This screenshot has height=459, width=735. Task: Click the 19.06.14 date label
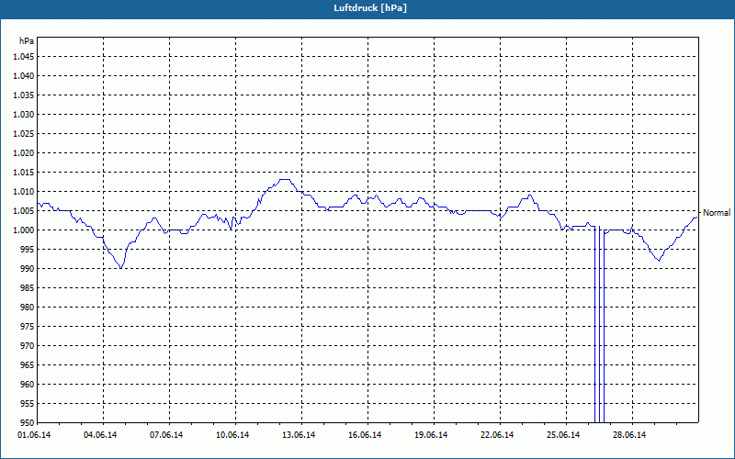[x=431, y=435]
